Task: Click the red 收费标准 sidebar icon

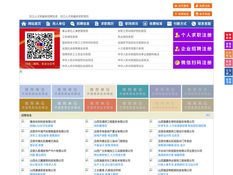Action: [228, 36]
